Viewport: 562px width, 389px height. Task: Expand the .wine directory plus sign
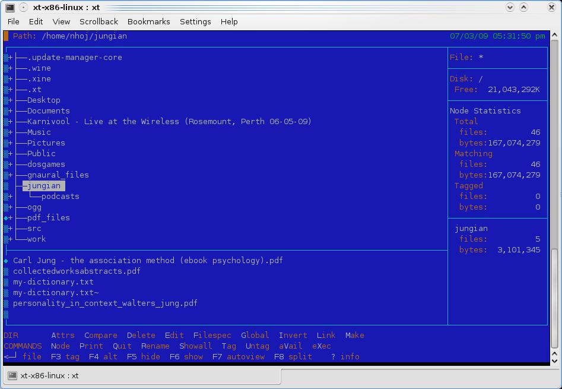[11, 68]
